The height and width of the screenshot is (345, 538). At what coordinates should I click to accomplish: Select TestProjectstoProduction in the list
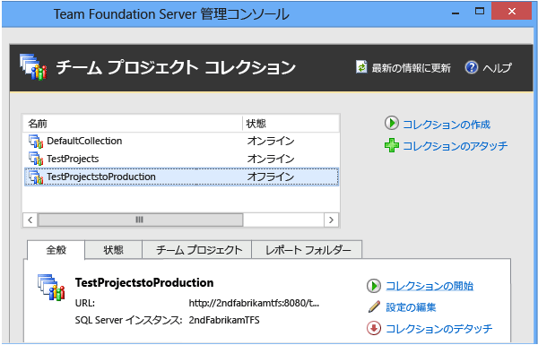click(181, 177)
